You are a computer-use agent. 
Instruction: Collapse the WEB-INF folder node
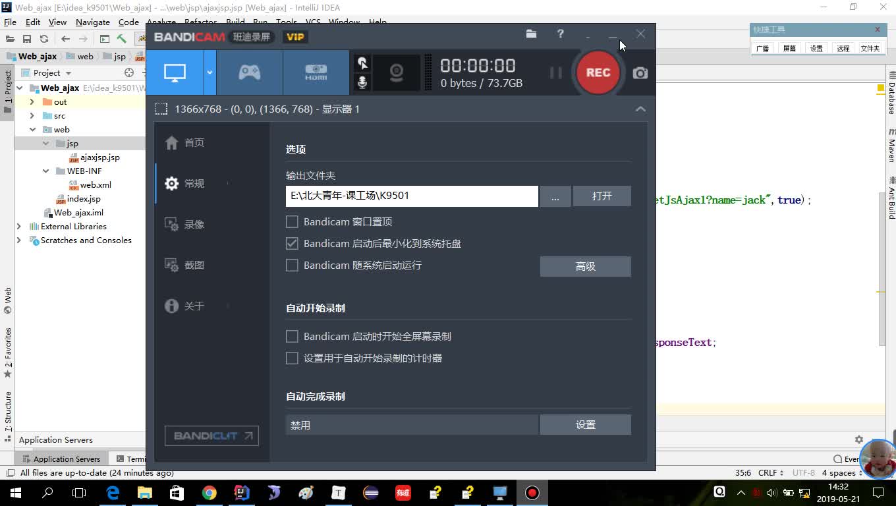[x=45, y=171]
